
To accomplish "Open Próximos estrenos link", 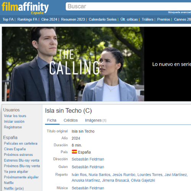I will [18, 155].
